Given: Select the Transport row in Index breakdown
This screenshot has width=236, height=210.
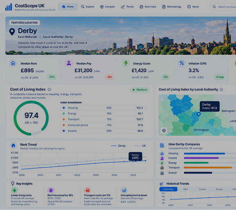Looking at the screenshot, I should tap(103, 119).
